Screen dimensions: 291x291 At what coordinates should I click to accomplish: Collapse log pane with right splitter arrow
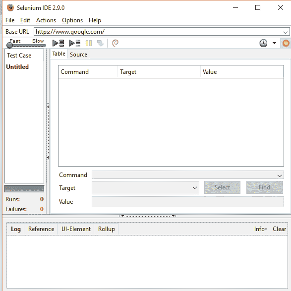pyautogui.click(x=173, y=216)
